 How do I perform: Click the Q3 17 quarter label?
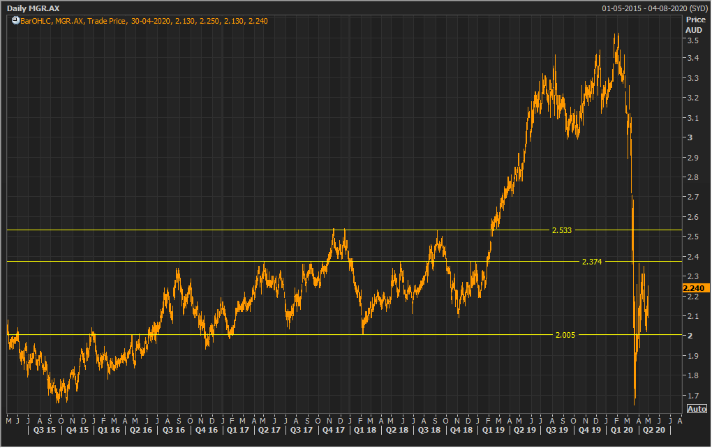click(x=302, y=430)
